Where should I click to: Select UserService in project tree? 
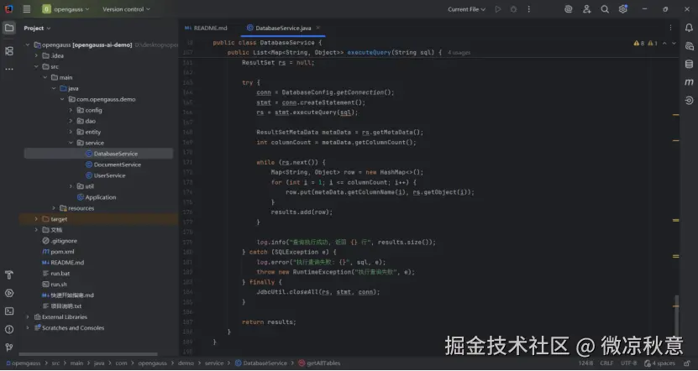(x=105, y=175)
